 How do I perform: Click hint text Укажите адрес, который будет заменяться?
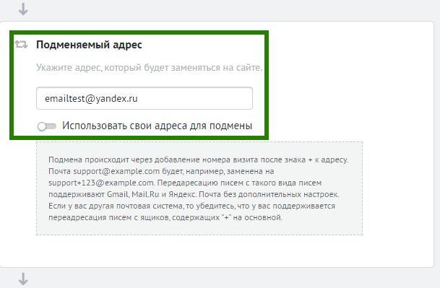coord(150,68)
